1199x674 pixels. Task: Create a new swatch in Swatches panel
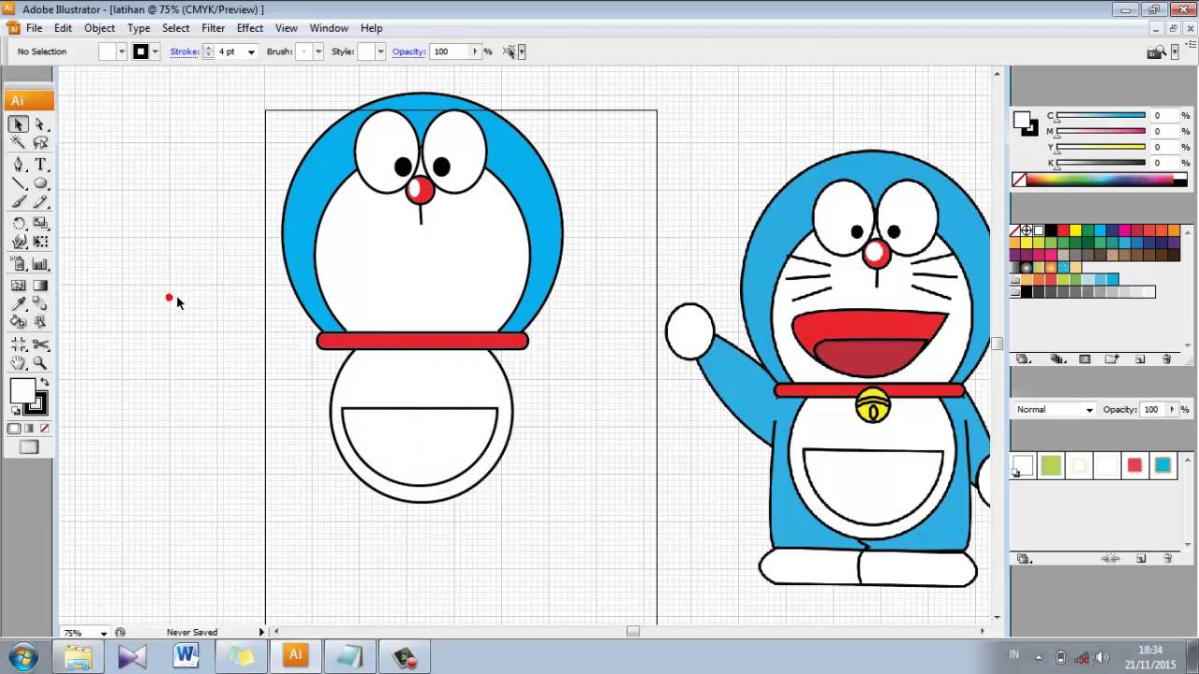(1140, 359)
